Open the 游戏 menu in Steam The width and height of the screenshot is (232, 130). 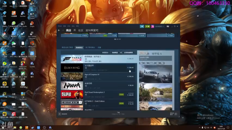pyautogui.click(x=73, y=26)
